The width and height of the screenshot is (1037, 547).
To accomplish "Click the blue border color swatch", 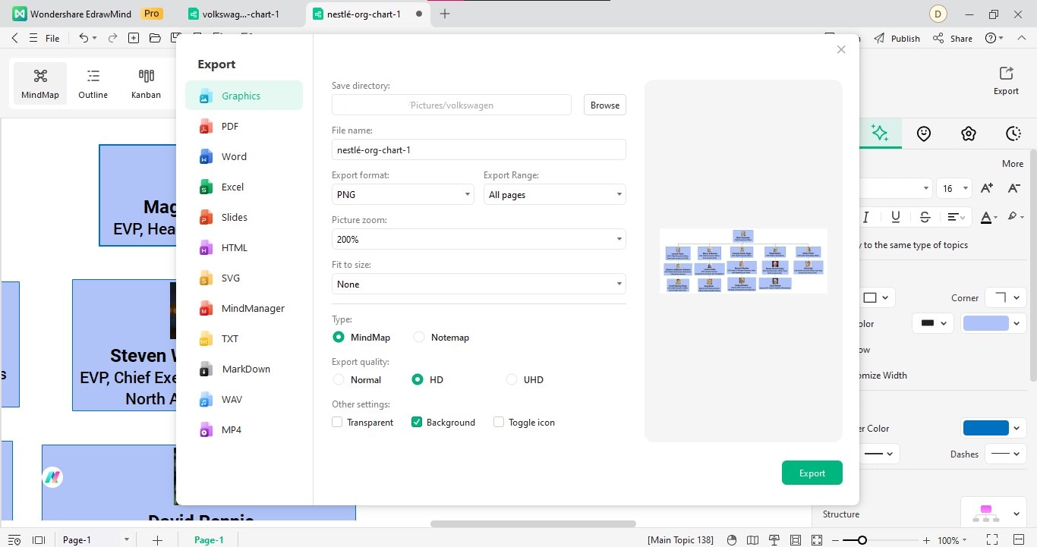I will click(x=985, y=428).
